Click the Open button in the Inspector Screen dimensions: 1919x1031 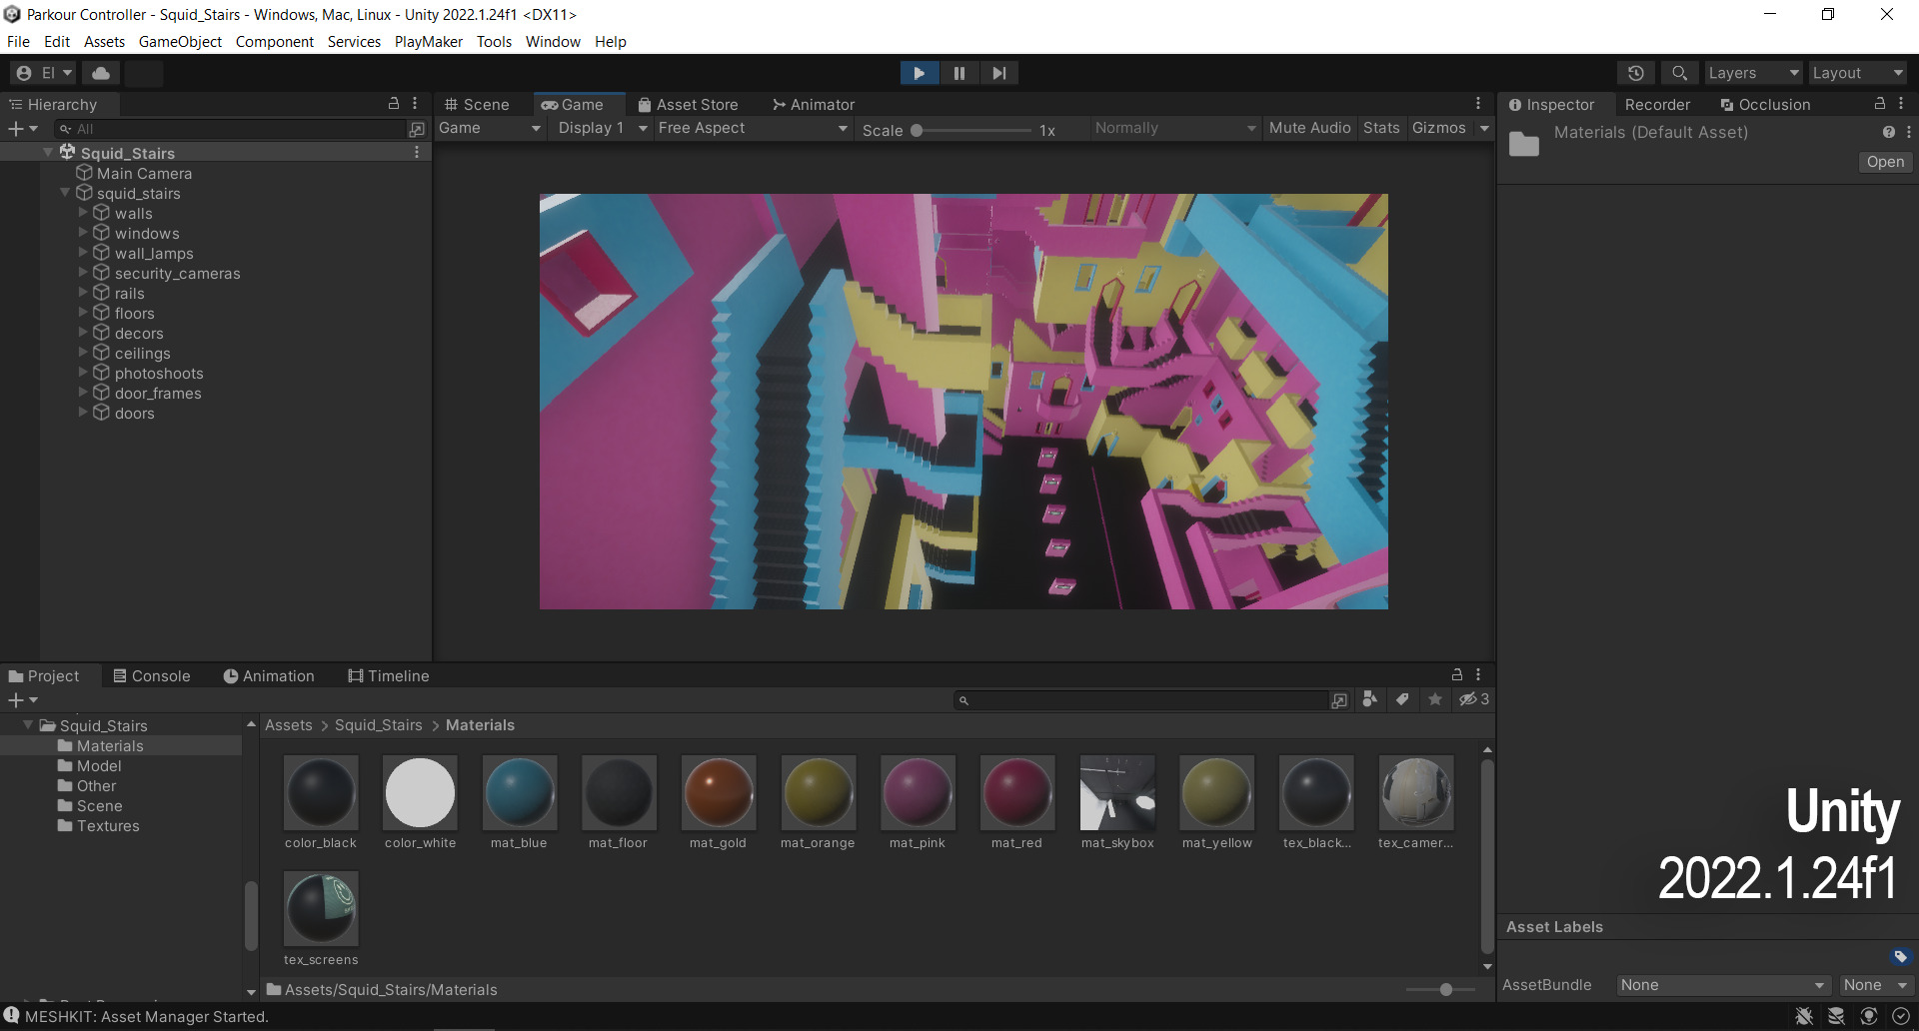pyautogui.click(x=1885, y=162)
